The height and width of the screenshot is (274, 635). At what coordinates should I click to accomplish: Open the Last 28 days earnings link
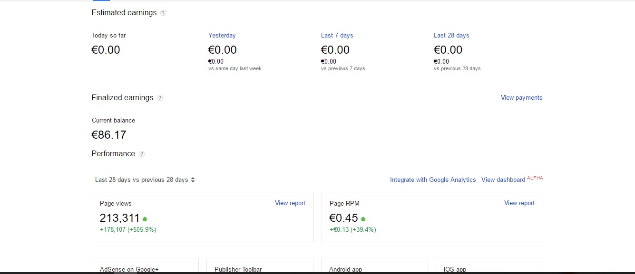[451, 36]
